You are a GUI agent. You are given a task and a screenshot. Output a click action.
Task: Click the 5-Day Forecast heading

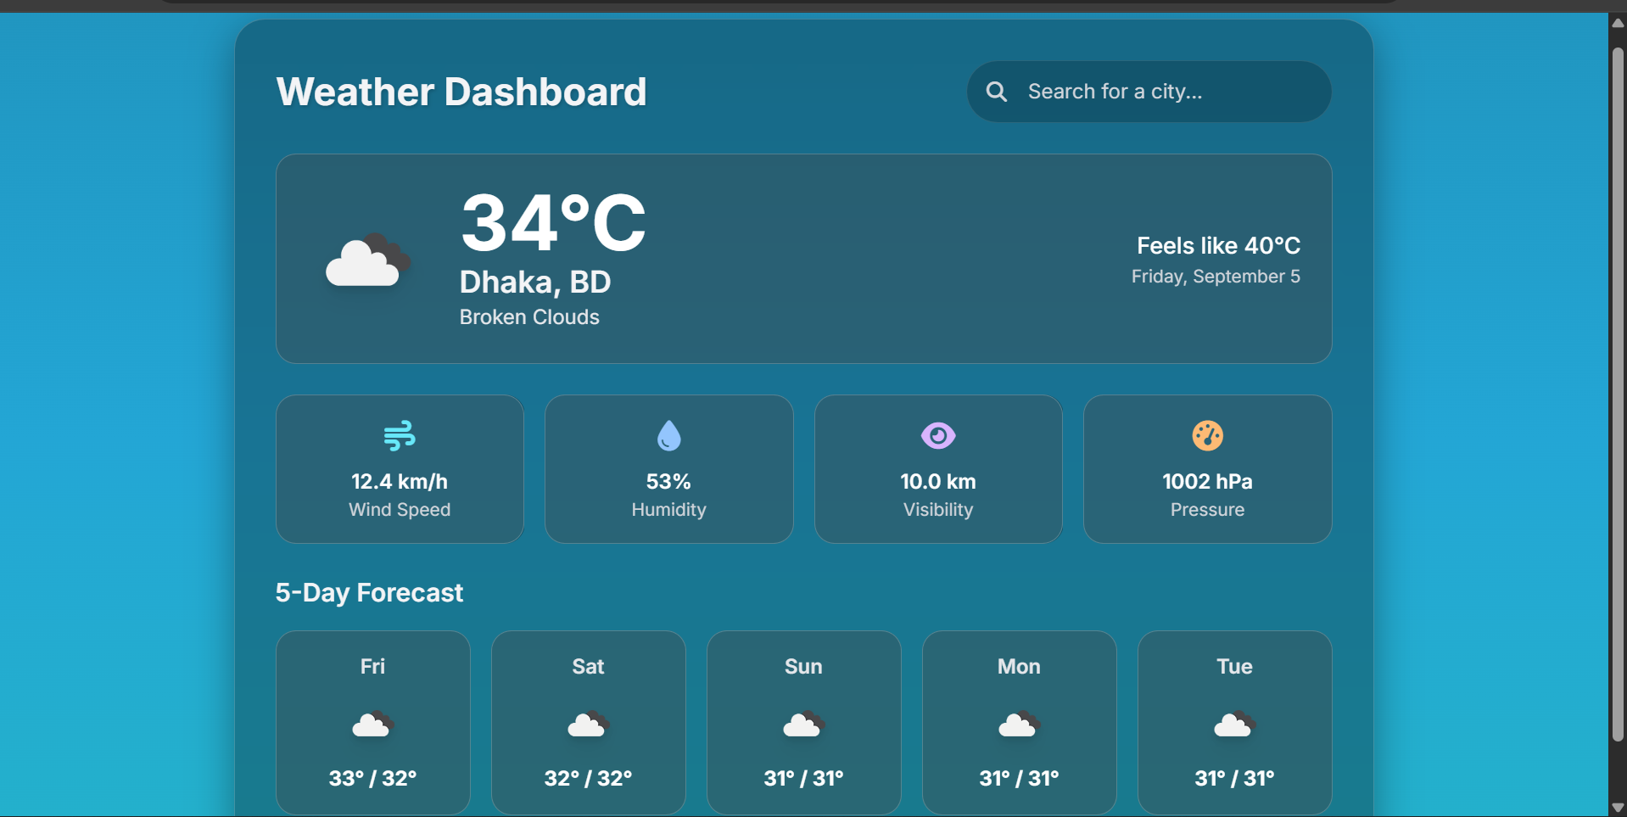[369, 592]
